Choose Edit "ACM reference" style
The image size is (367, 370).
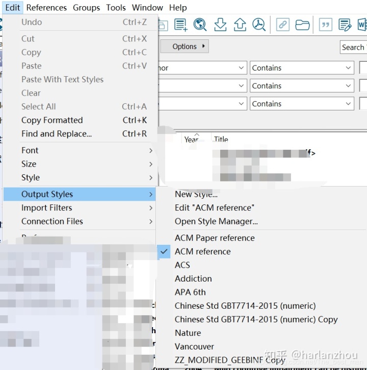tap(262, 207)
